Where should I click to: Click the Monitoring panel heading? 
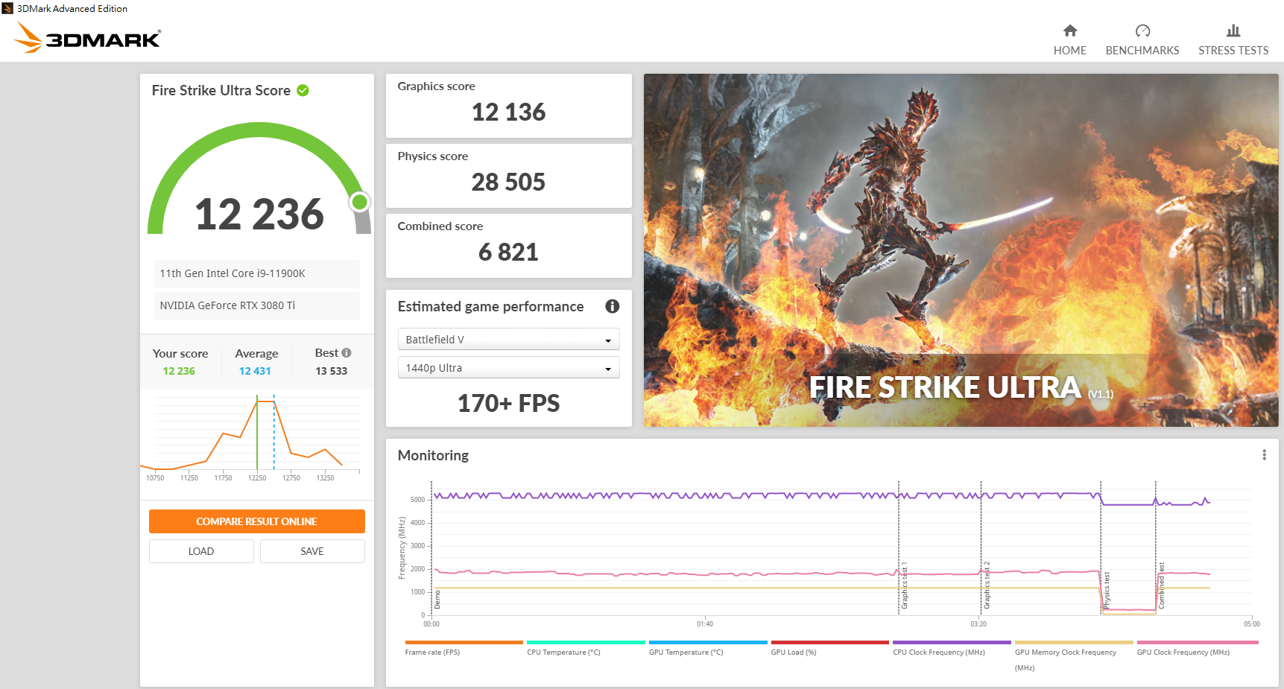tap(433, 455)
